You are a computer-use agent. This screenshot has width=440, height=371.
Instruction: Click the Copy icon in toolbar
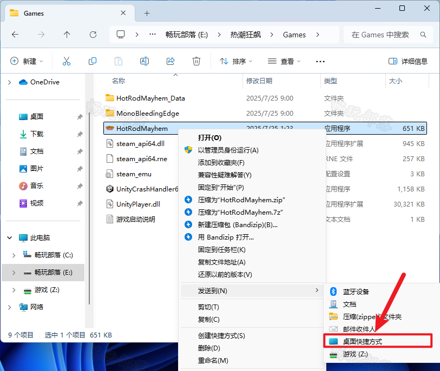[93, 61]
